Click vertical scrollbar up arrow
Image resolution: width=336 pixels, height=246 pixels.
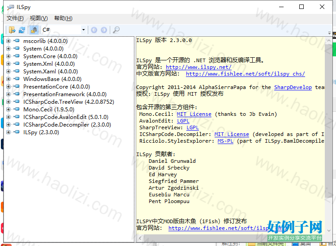pos(329,40)
